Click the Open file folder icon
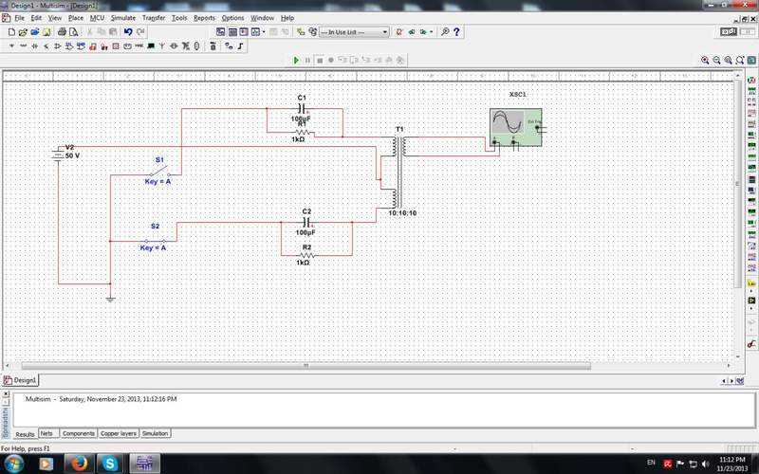The height and width of the screenshot is (474, 759). (23, 31)
